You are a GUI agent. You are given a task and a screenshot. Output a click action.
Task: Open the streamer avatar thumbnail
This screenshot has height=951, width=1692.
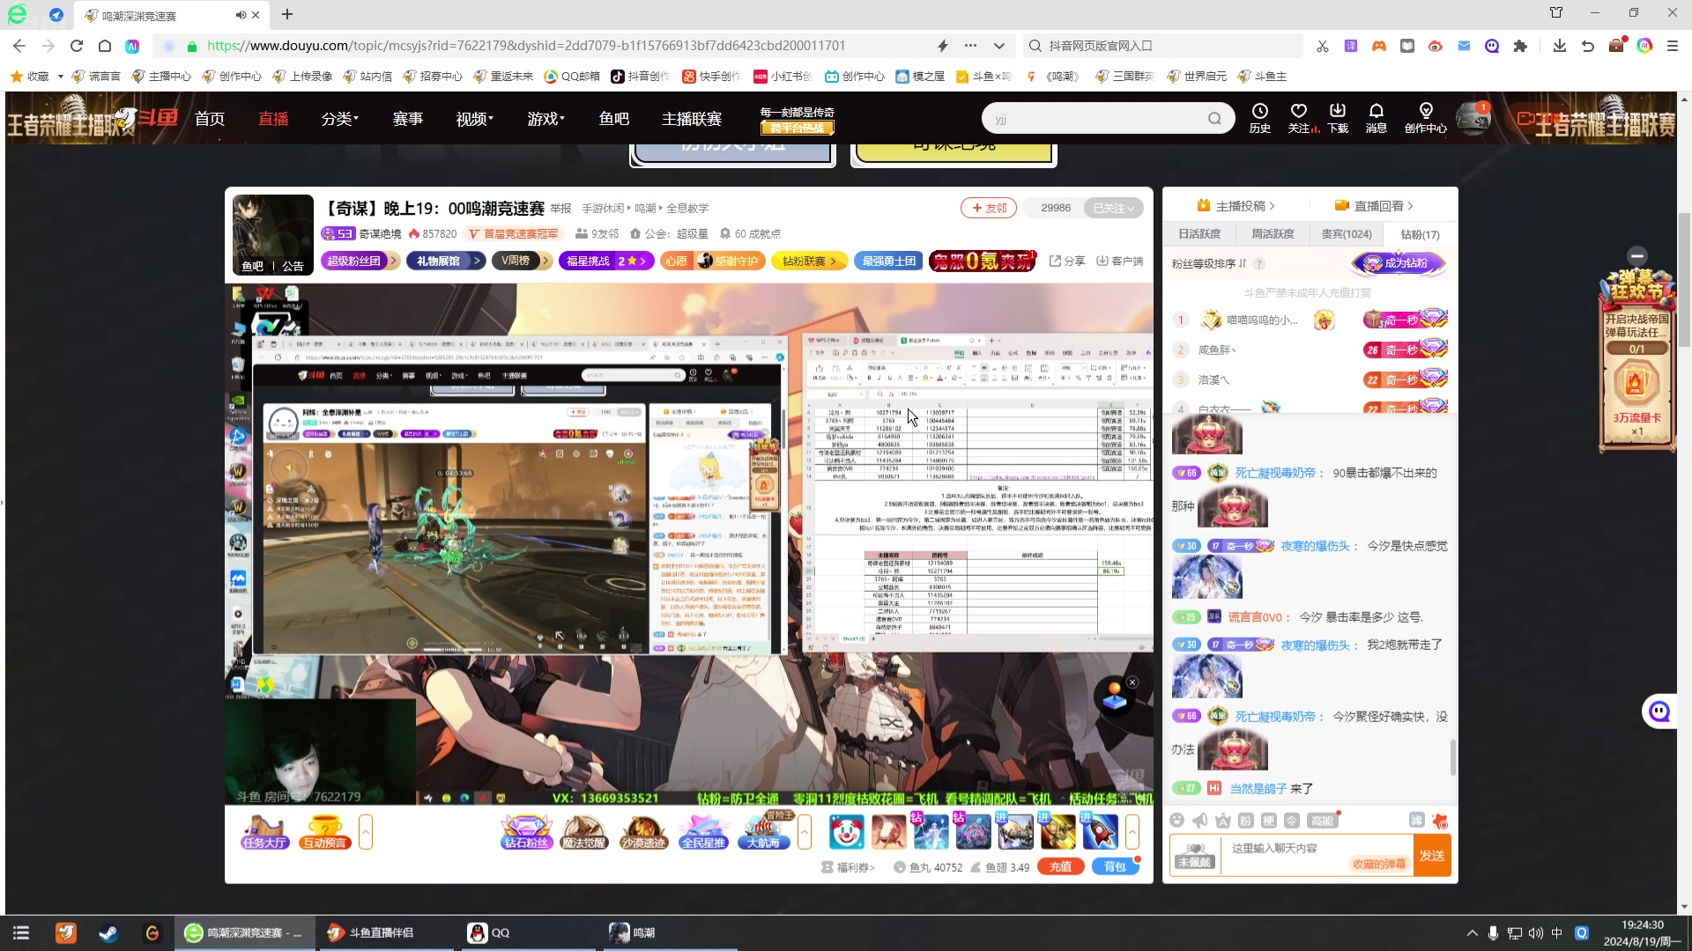pos(273,234)
